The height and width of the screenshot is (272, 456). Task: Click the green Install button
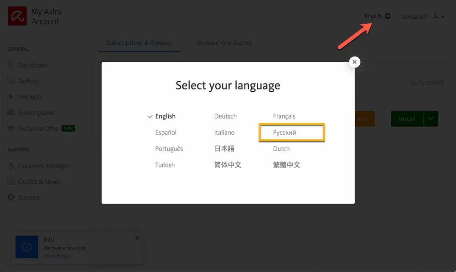407,119
